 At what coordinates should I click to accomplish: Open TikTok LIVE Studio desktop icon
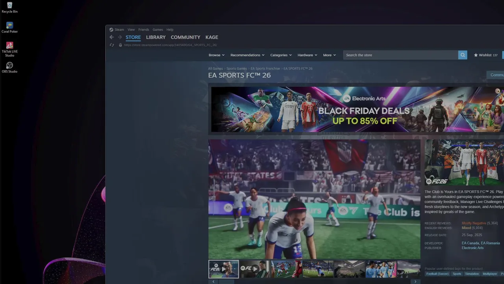click(x=9, y=49)
